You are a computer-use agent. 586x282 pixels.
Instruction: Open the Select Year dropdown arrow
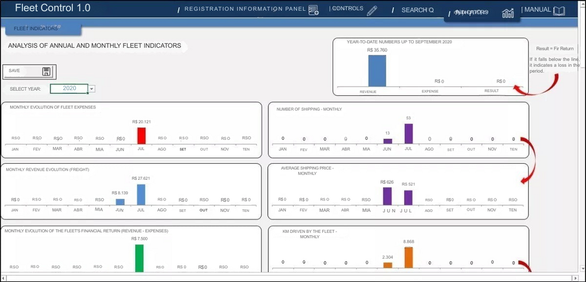(92, 88)
